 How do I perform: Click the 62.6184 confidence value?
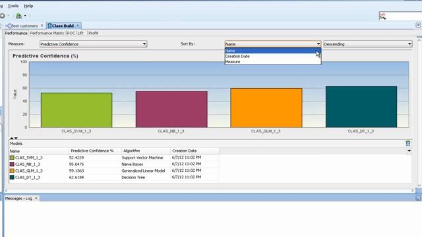pos(76,177)
